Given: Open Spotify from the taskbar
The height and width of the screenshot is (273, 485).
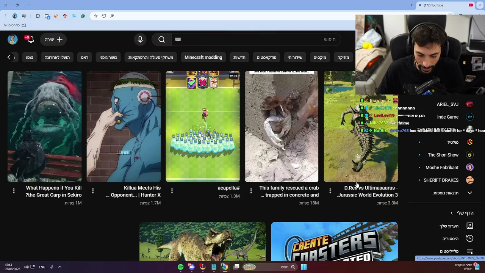Looking at the screenshot, I should coord(181,267).
